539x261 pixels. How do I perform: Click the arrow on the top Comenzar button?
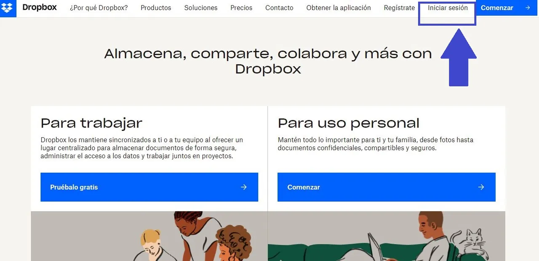pos(528,8)
